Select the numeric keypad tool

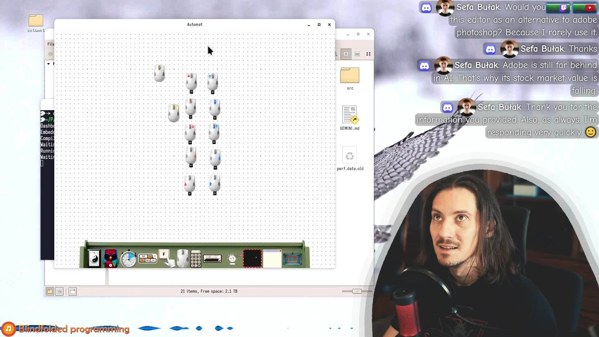coord(196,259)
